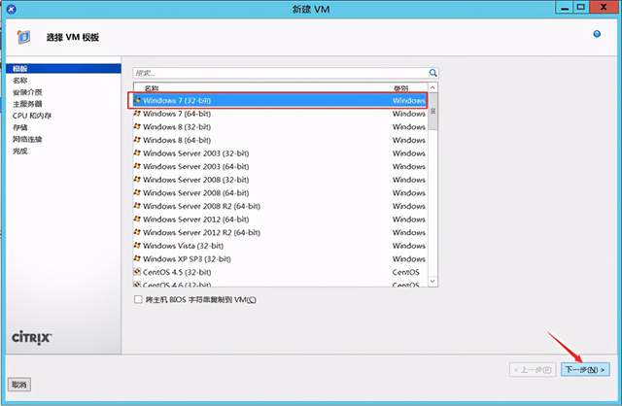Go to the CPU 和内存 wizard step
Viewport: 622px width, 406px height.
(32, 116)
